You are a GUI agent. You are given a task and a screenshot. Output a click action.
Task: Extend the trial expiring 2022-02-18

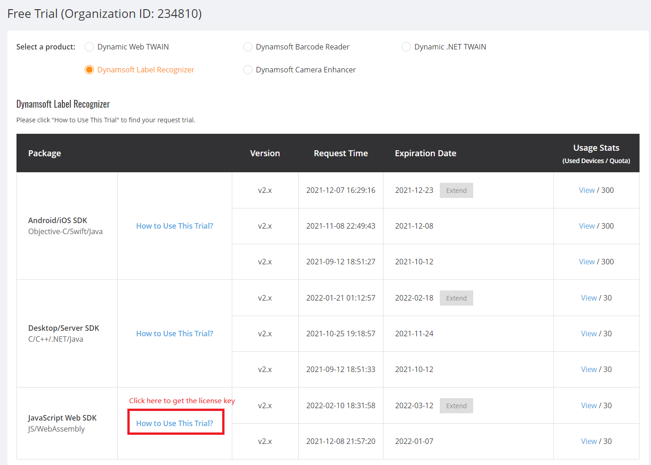pyautogui.click(x=456, y=298)
